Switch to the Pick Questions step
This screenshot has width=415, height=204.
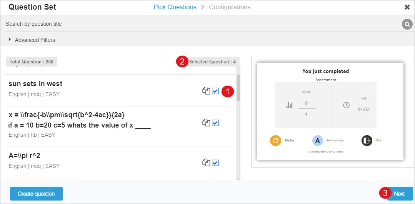pos(175,7)
